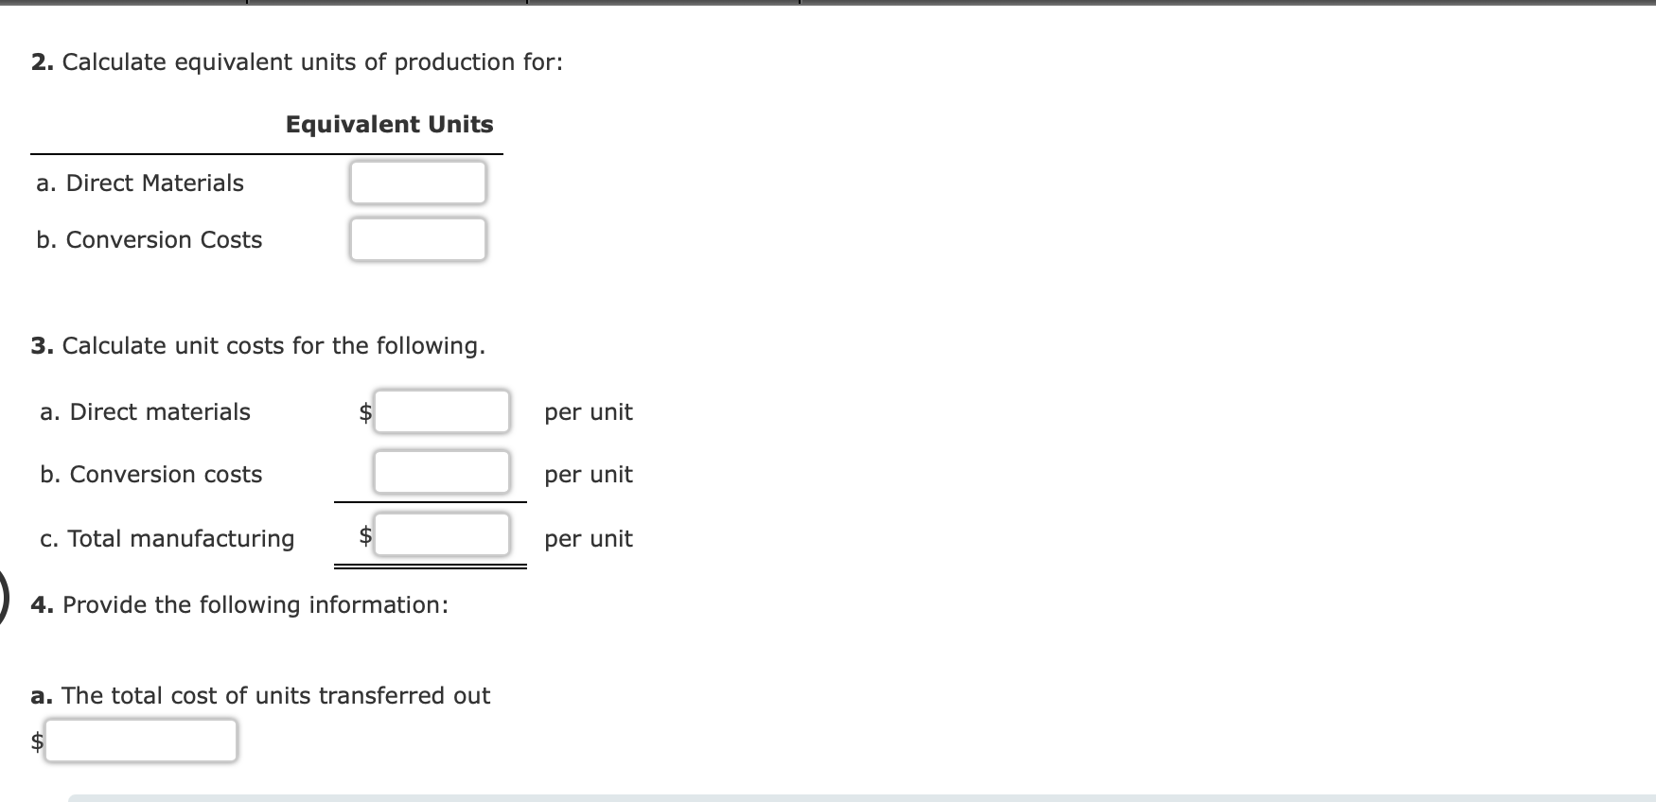Click 'per unit' beside Conversion costs field
Image resolution: width=1656 pixels, height=802 pixels.
[589, 476]
